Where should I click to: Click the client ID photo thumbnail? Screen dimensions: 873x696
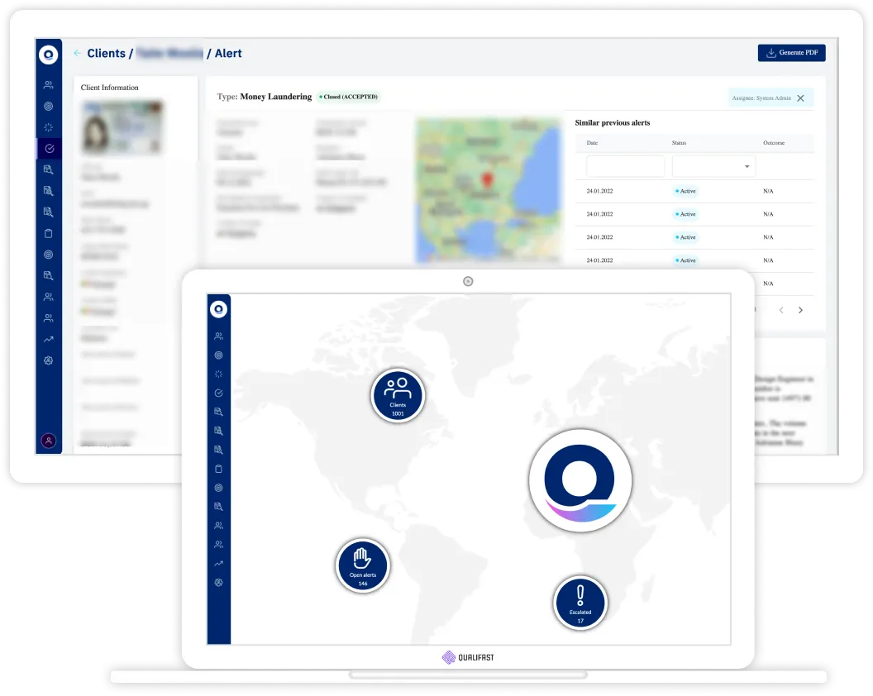[122, 127]
